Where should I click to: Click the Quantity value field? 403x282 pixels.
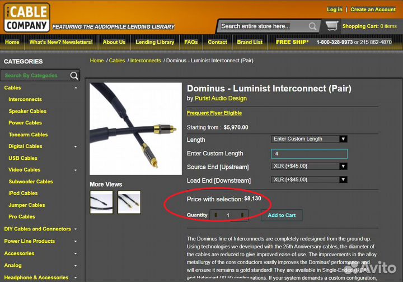point(228,215)
